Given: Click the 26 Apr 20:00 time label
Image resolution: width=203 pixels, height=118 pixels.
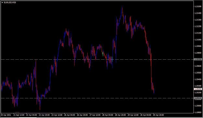Looking at the screenshot, I should (x=82, y=115).
